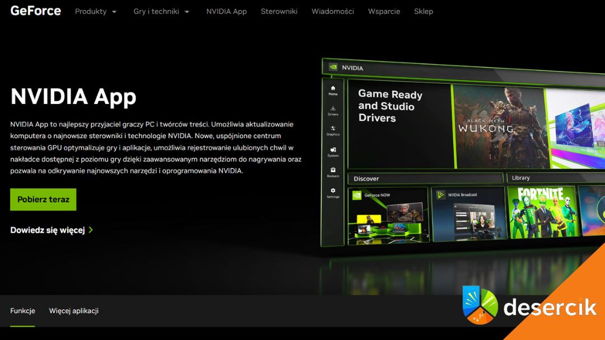
Task: Click the Redeem gift icon
Action: tap(333, 170)
